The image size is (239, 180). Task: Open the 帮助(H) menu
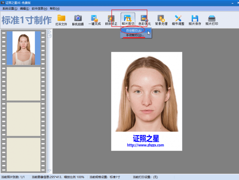click(x=54, y=9)
